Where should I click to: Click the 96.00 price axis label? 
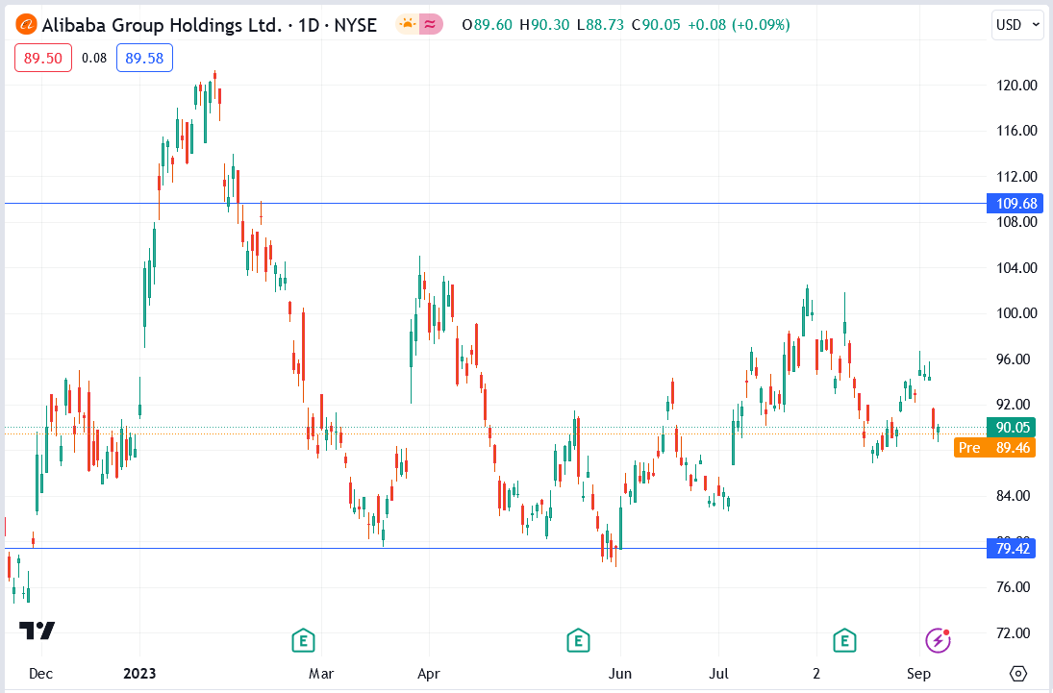(1014, 359)
